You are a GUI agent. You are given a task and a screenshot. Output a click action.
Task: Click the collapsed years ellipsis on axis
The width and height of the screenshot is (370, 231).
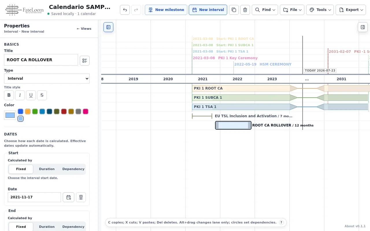click(x=307, y=79)
